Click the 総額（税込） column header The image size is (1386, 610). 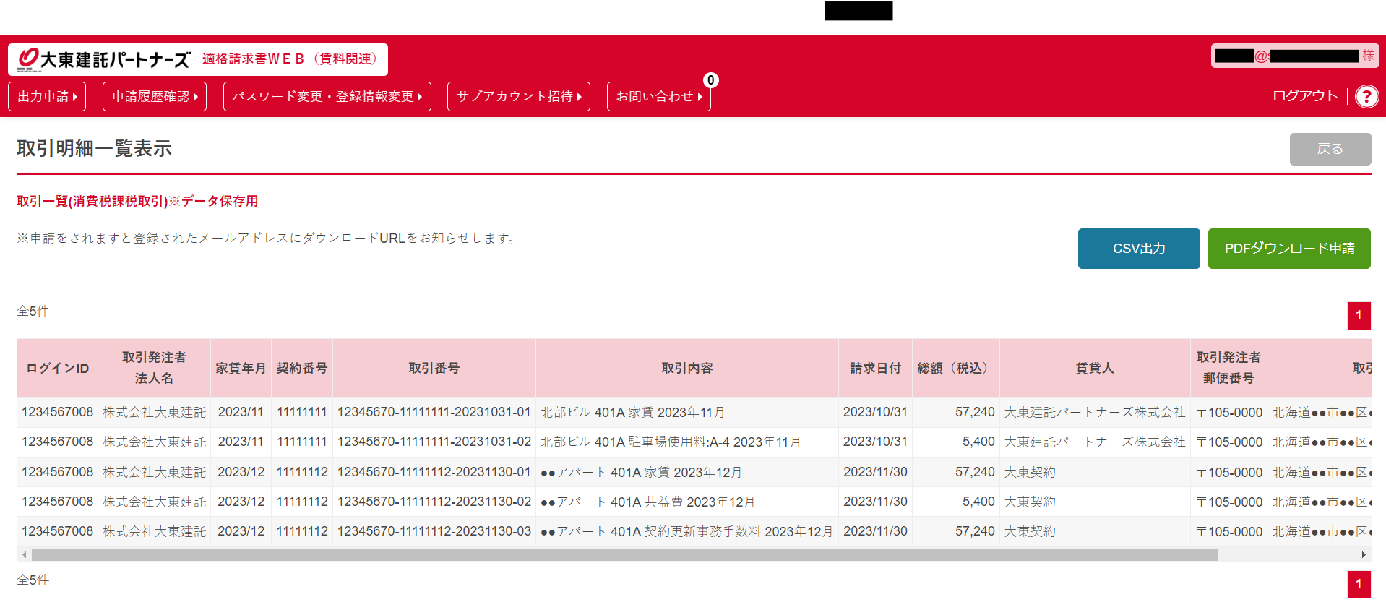coord(956,368)
